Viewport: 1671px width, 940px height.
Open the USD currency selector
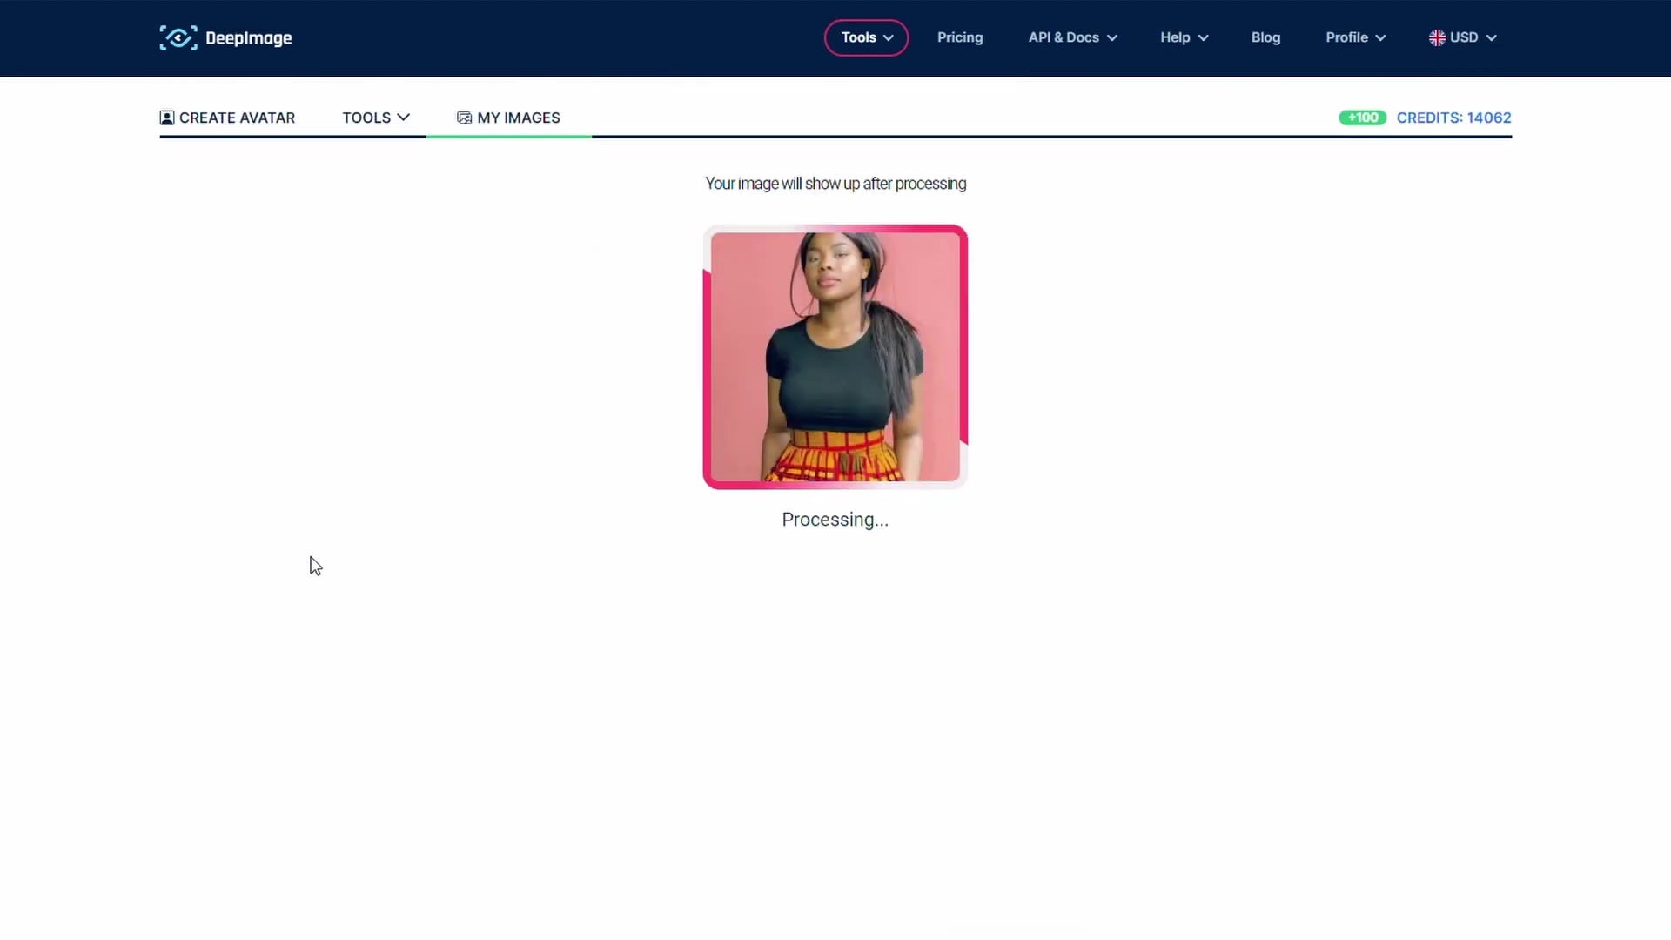click(x=1463, y=37)
